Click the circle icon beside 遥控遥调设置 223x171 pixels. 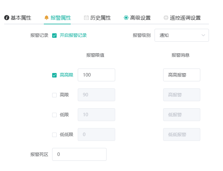point(166,18)
